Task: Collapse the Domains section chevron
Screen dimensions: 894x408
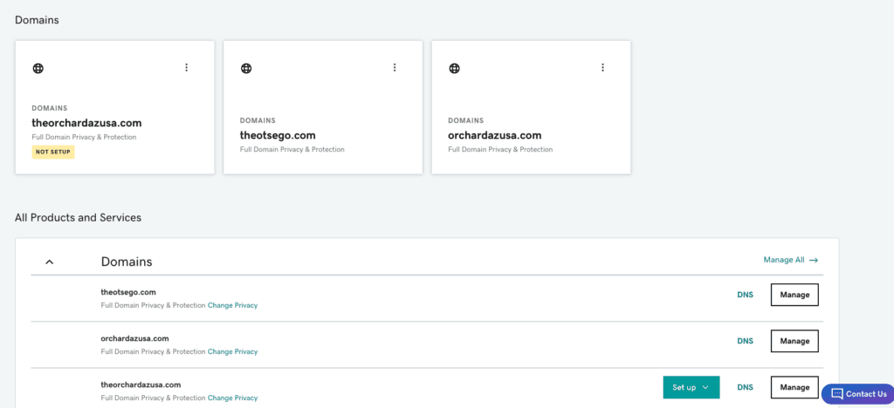Action: 49,262
